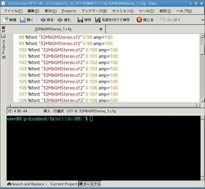The height and width of the screenshot is (189, 205).
Task: Toggle the ターミナル panel tab
Action: click(x=90, y=184)
